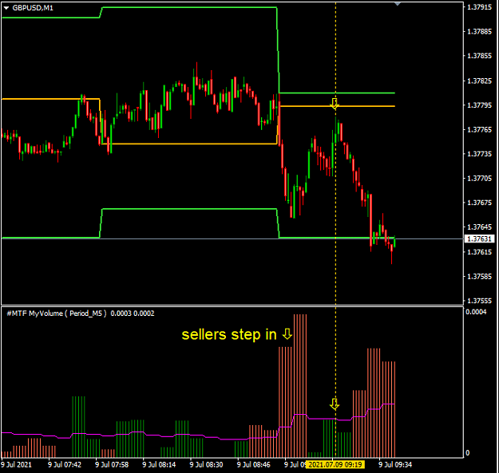The image size is (499, 473).
Task: Click price scale value 1.37705
Action: (x=479, y=179)
